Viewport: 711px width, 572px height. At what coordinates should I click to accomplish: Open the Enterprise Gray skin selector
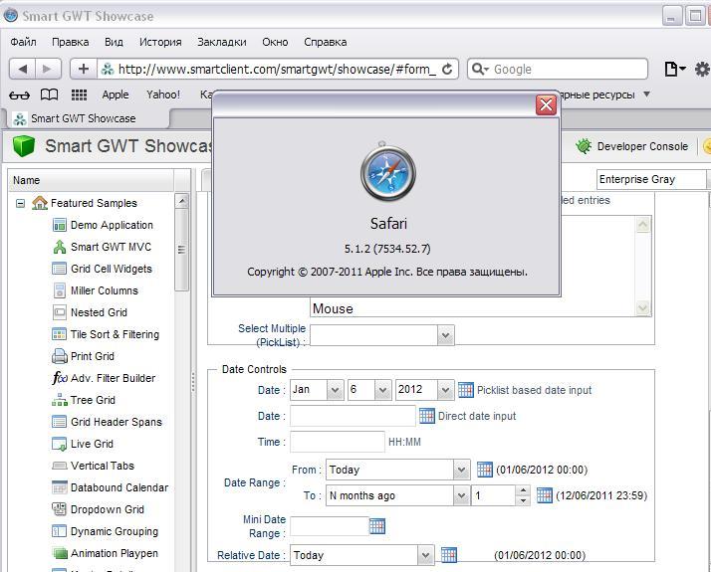(x=651, y=179)
